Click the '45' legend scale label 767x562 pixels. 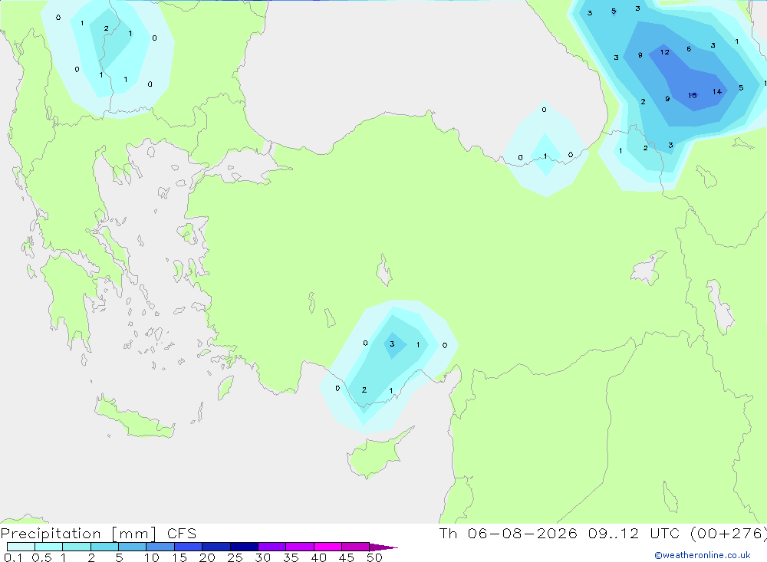pyautogui.click(x=347, y=557)
